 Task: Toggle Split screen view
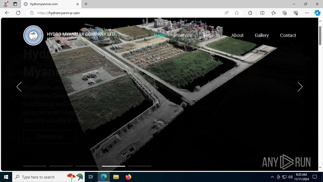(x=262, y=13)
